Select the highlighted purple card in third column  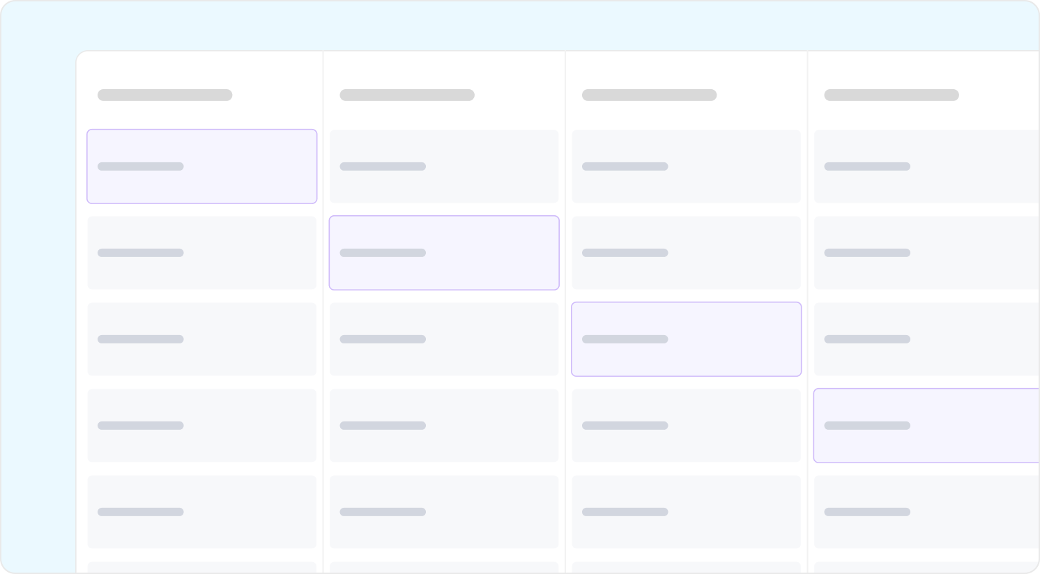[x=687, y=339]
